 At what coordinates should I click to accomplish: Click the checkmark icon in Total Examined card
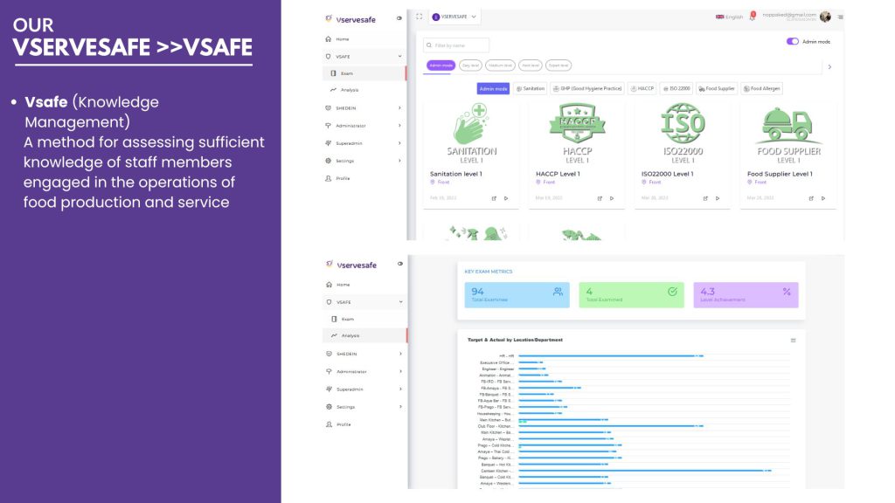pos(672,292)
